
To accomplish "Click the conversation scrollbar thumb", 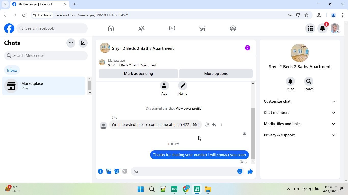I will (253, 134).
